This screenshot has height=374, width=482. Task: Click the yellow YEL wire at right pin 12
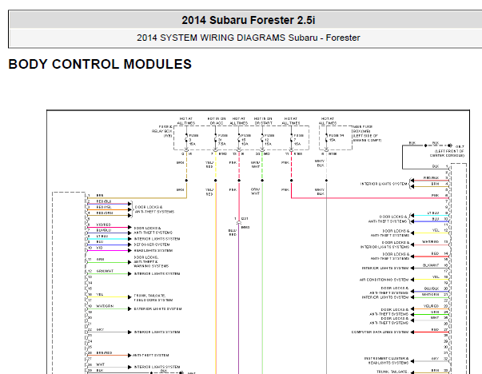(432, 233)
